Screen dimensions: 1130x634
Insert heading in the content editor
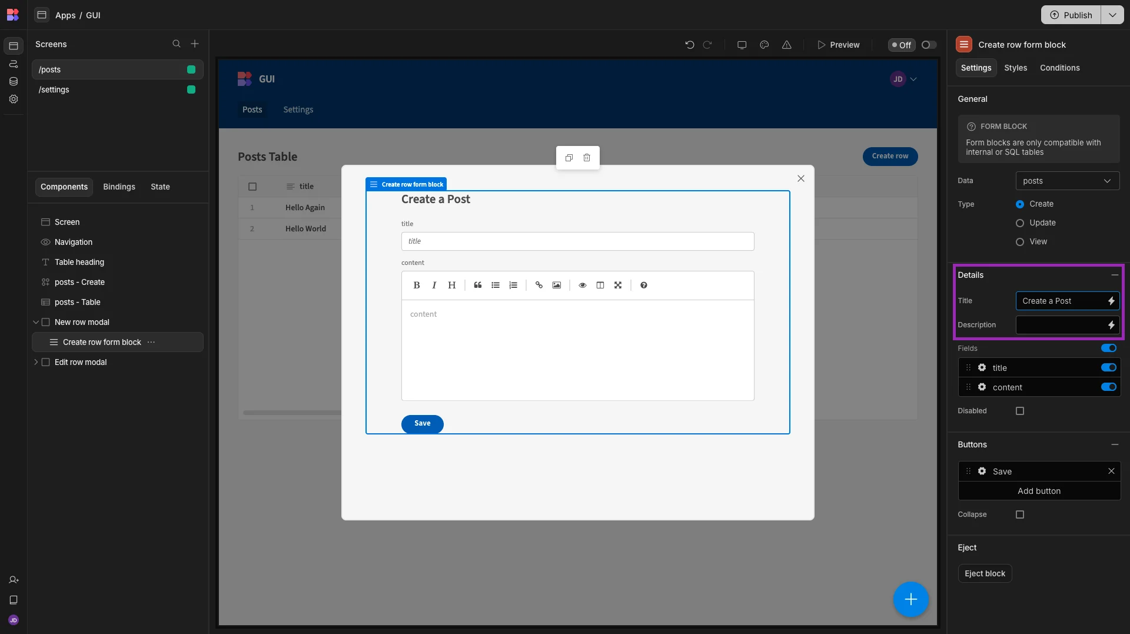click(452, 286)
